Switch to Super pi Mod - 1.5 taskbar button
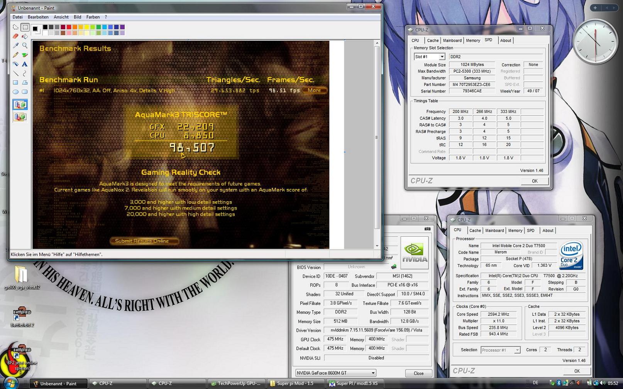Viewport: 623px width, 389px height. pyautogui.click(x=295, y=383)
